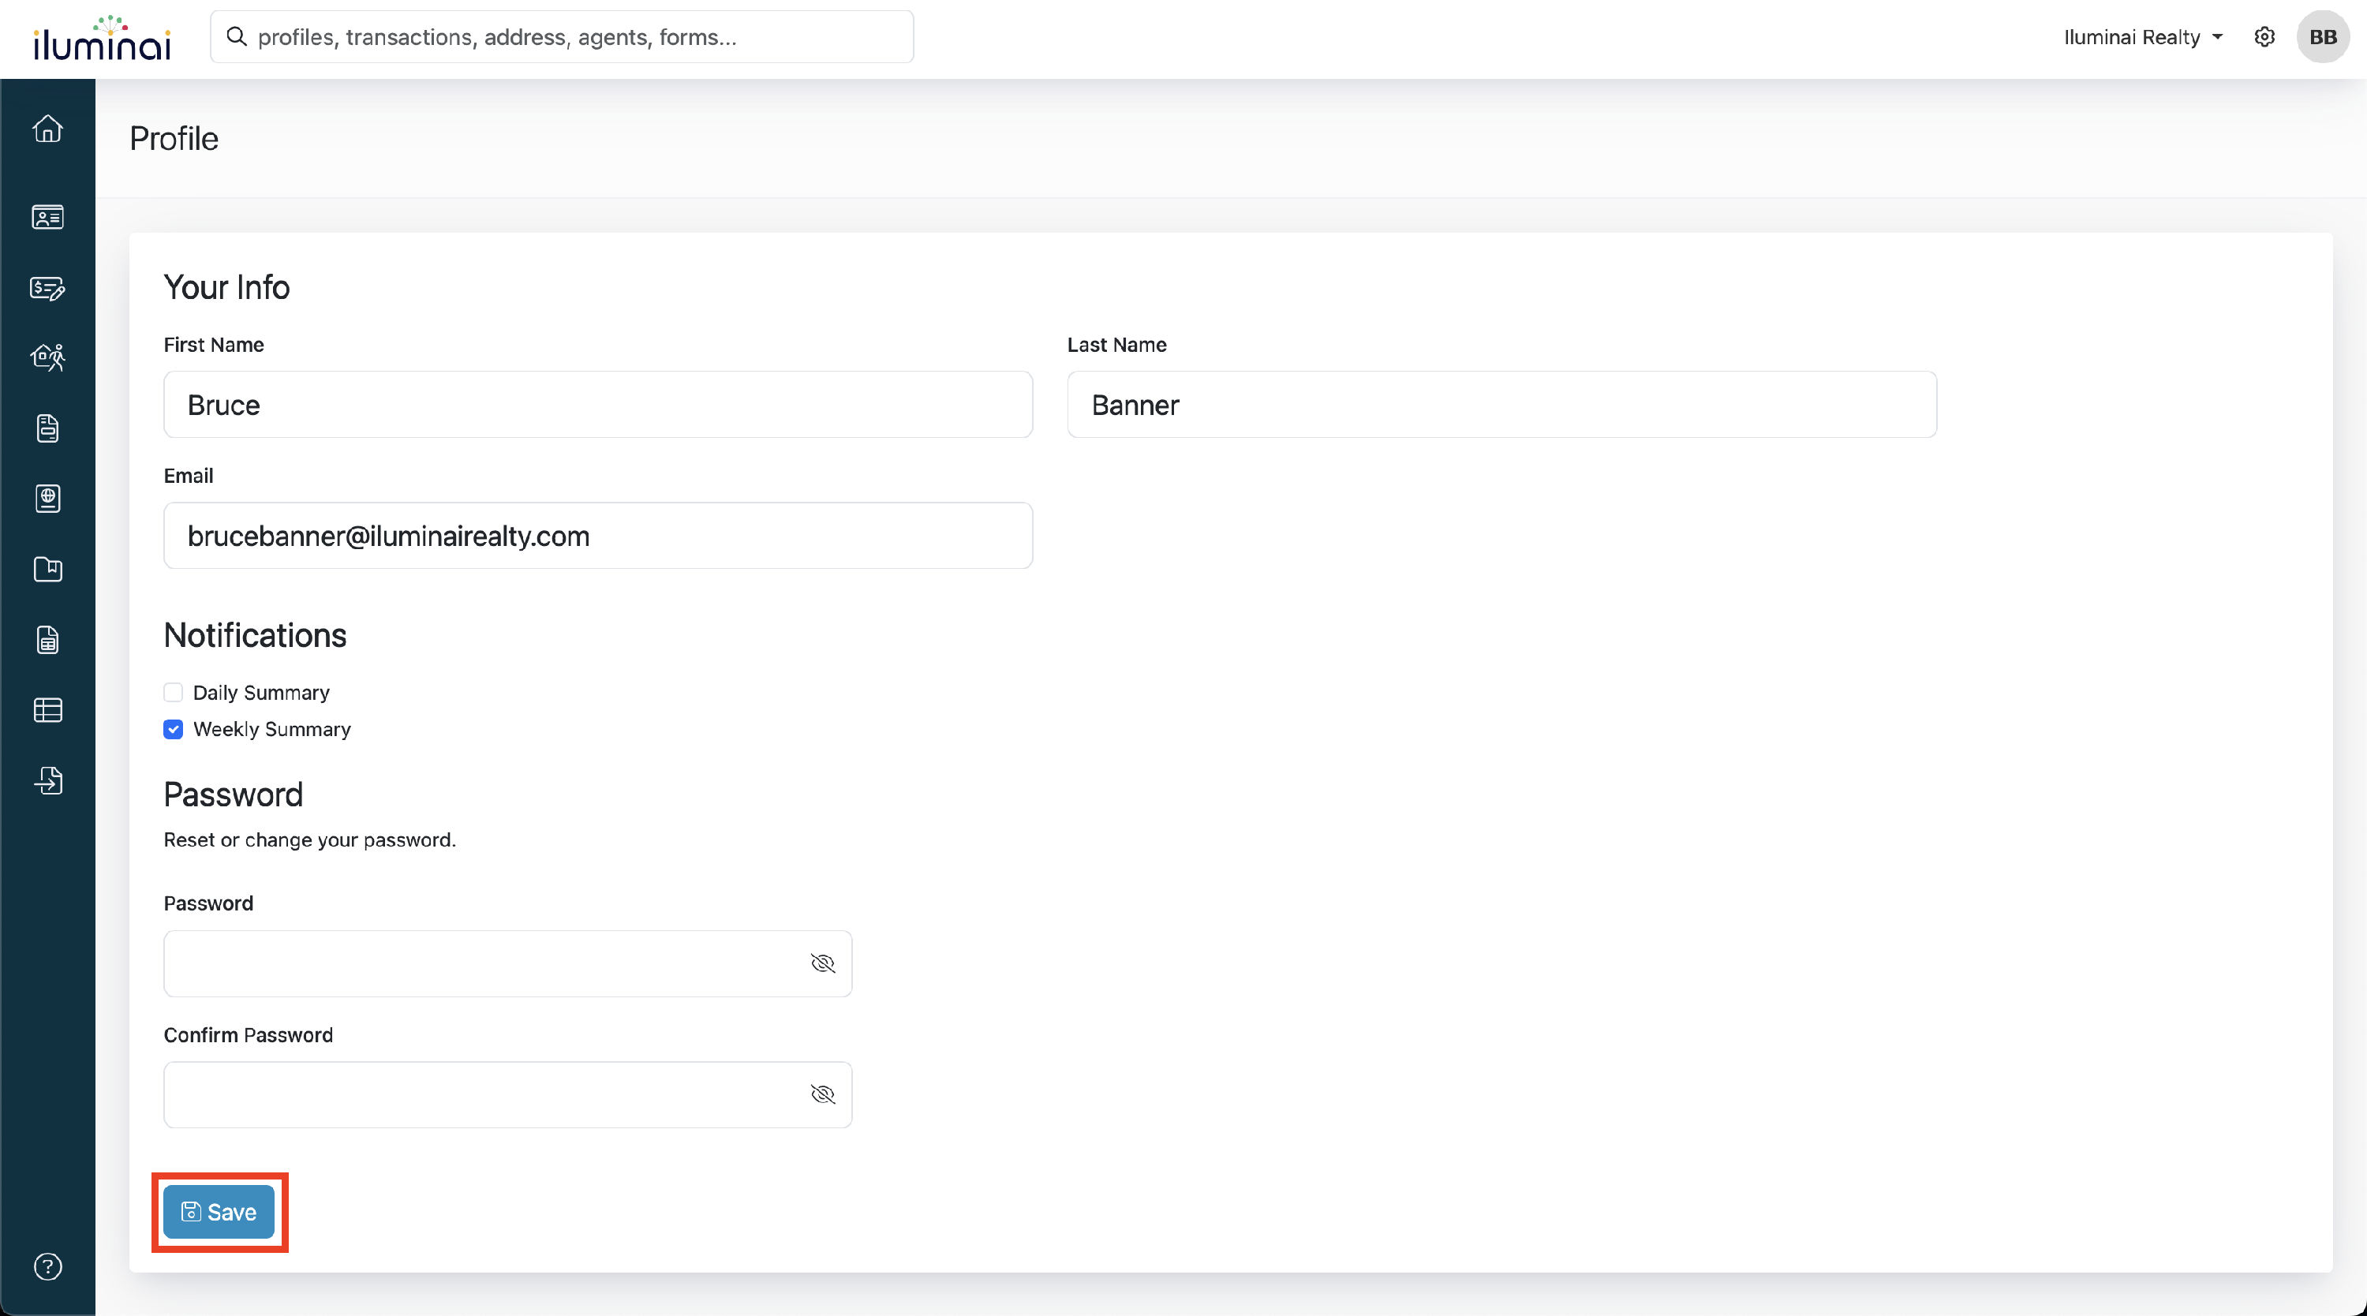This screenshot has height=1316, width=2367.
Task: Click the dollar check payments icon in the sidebar
Action: click(48, 288)
